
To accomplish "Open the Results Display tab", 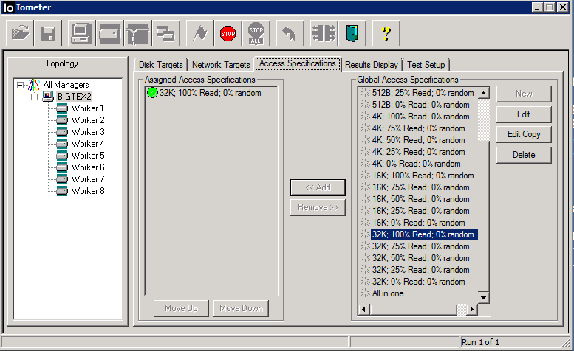I will coord(372,65).
